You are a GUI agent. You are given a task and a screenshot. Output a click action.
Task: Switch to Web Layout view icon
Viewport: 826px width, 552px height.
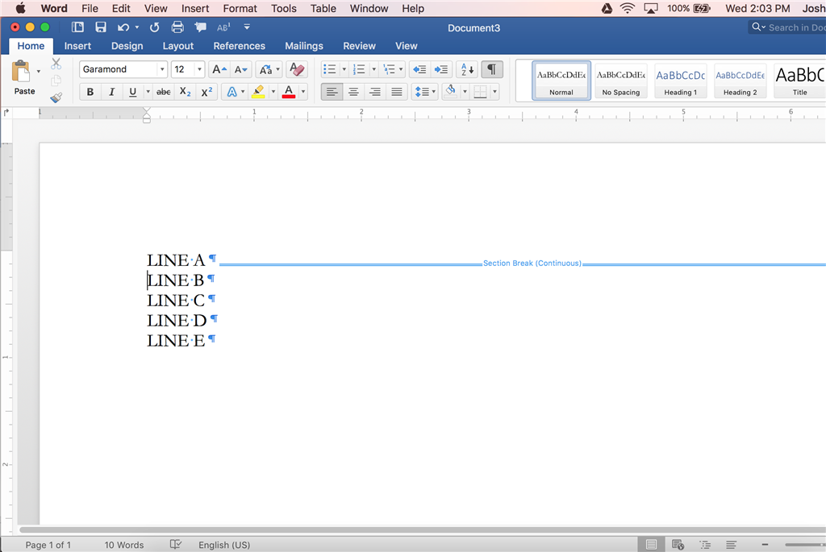click(678, 545)
